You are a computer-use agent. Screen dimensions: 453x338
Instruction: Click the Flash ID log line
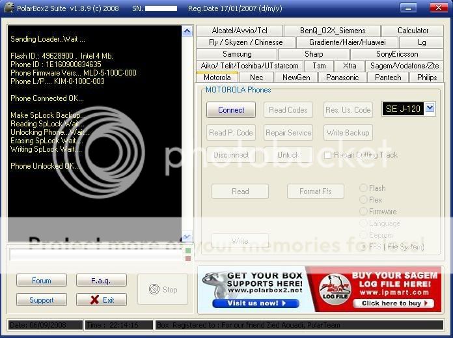pos(62,56)
